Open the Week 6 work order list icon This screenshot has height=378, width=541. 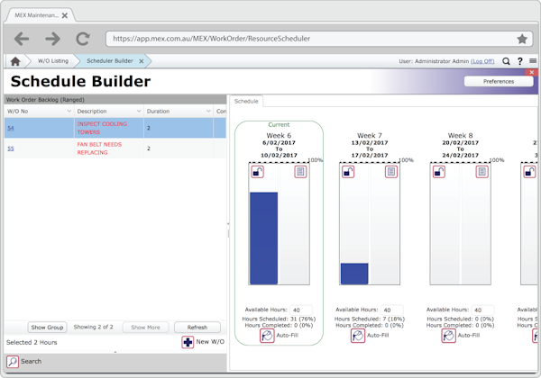[x=300, y=171]
